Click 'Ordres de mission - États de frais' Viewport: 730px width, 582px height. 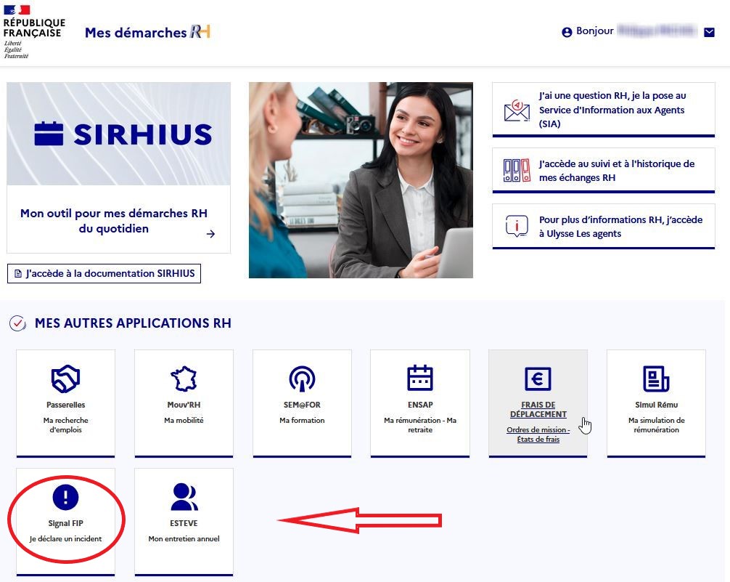click(x=538, y=435)
